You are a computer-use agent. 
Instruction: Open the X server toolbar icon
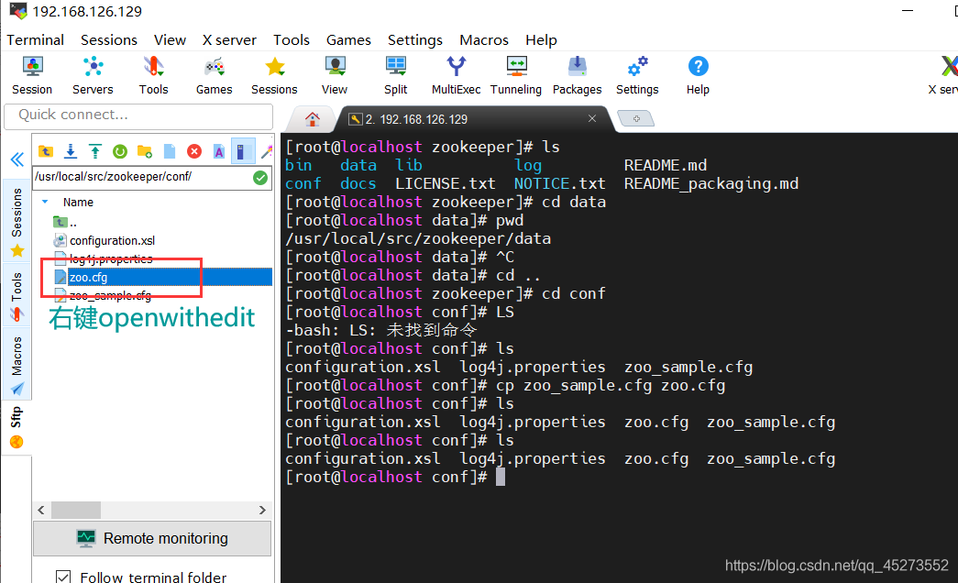point(944,75)
